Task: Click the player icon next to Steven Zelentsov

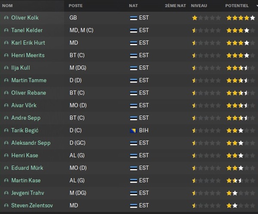Action: (6, 206)
